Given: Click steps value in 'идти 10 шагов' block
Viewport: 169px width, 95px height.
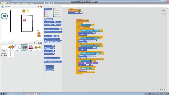Looking at the screenshot, I should tap(48, 19).
